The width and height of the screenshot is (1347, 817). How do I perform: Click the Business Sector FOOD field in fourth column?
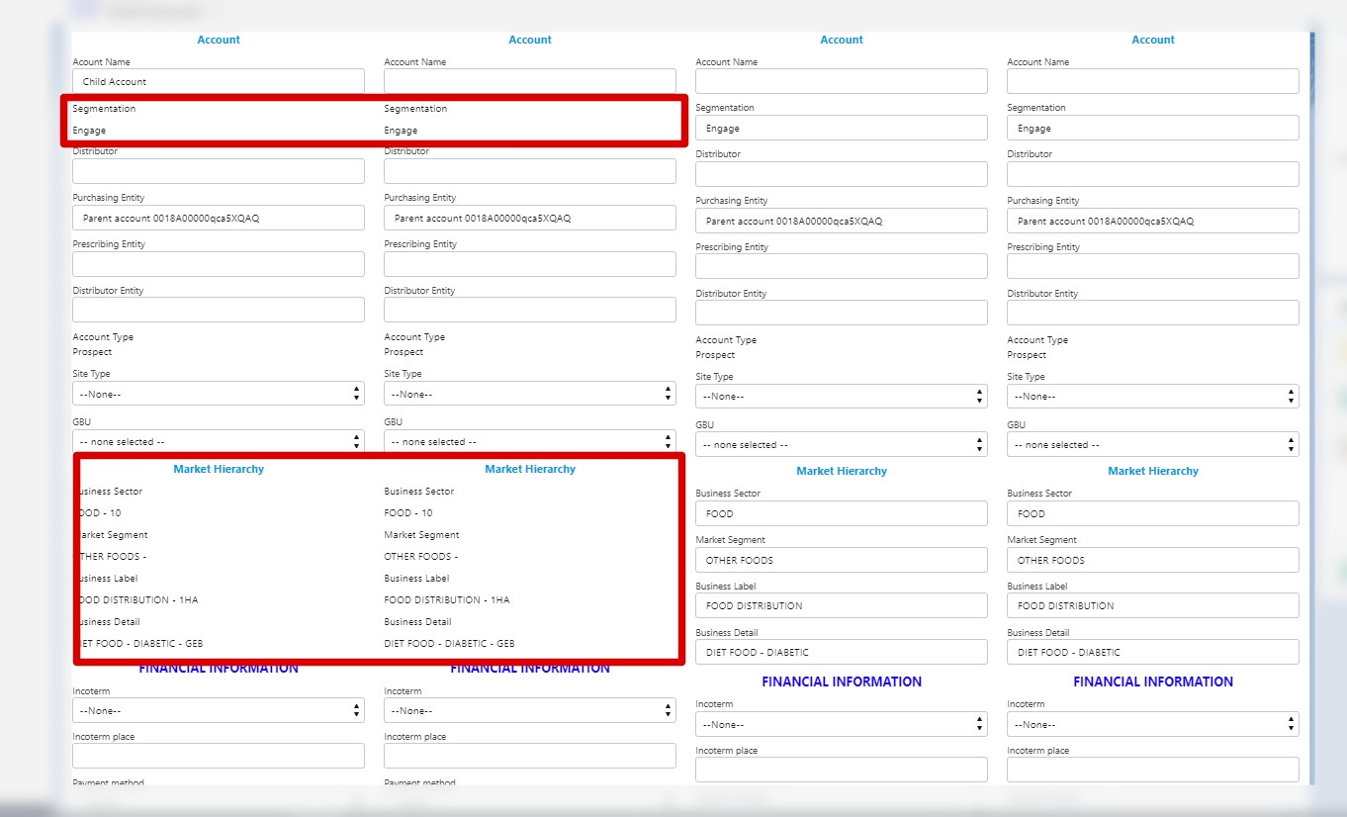(1153, 513)
